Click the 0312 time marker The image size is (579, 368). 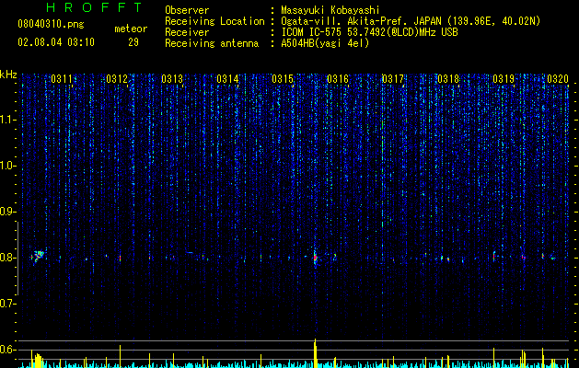click(117, 79)
